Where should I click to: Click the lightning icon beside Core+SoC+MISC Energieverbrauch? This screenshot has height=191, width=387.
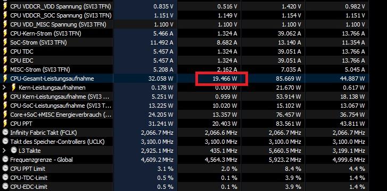(5, 115)
